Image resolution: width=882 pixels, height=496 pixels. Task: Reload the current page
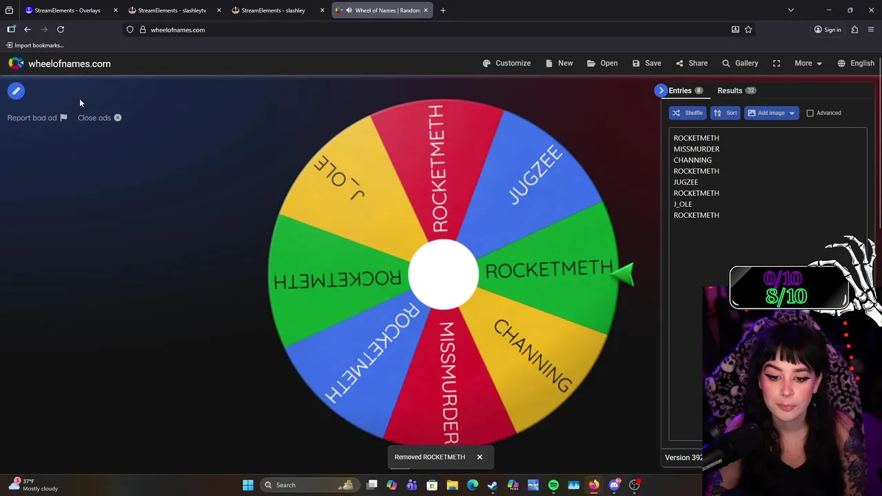[61, 30]
